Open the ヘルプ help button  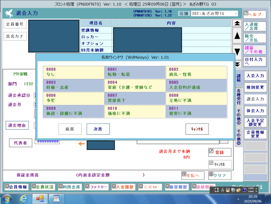[254, 15]
